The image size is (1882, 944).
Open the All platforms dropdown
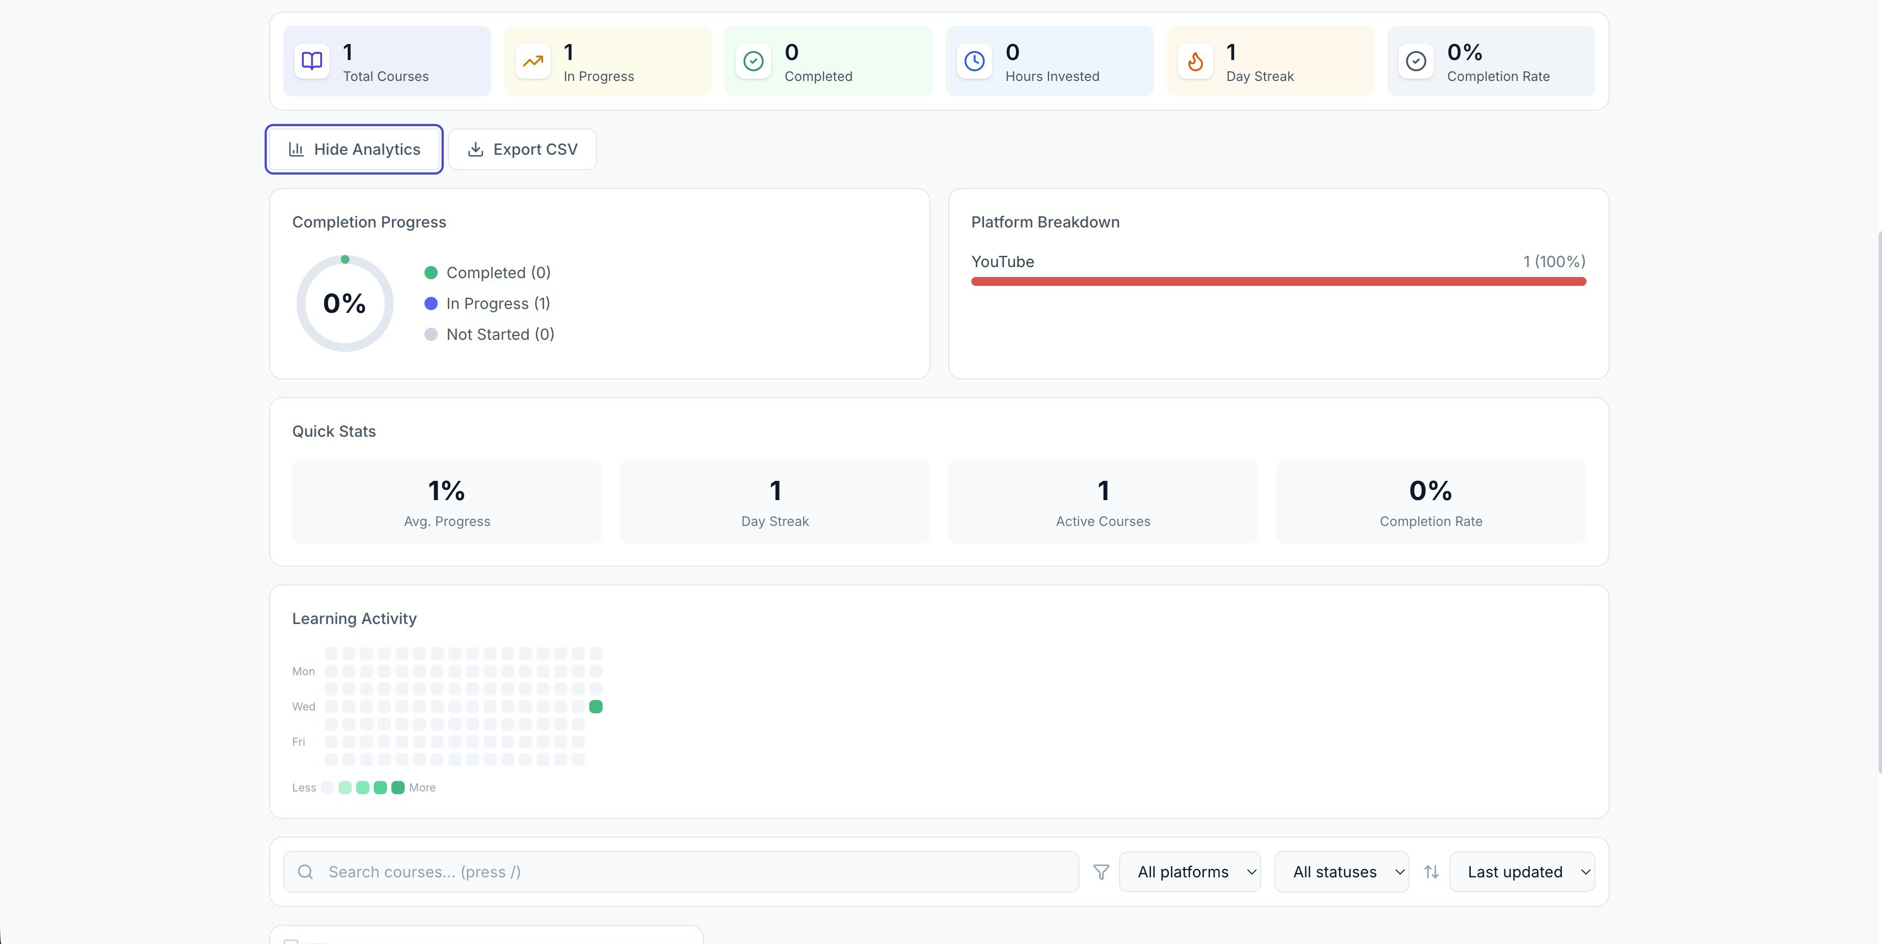click(1190, 872)
